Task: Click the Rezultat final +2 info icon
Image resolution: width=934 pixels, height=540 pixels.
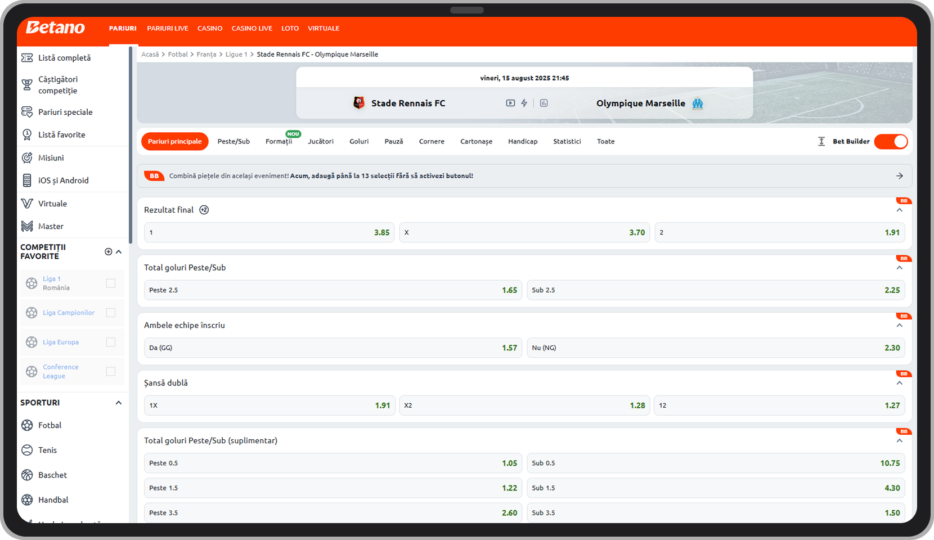Action: (x=204, y=210)
